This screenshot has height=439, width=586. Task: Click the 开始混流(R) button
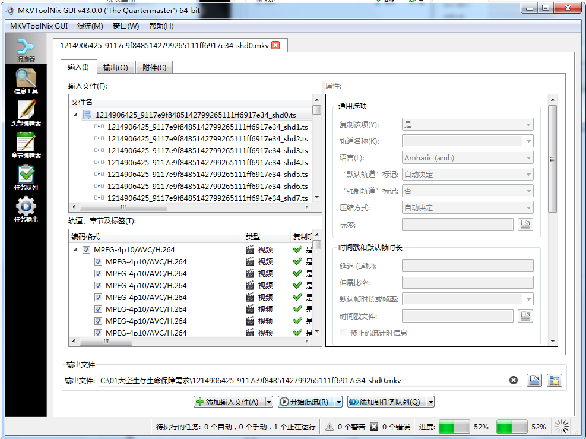click(306, 402)
